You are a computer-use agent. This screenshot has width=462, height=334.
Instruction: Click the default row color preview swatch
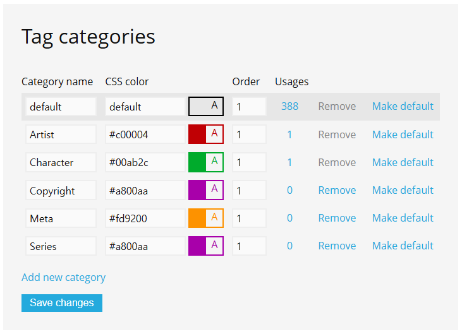[x=206, y=106]
